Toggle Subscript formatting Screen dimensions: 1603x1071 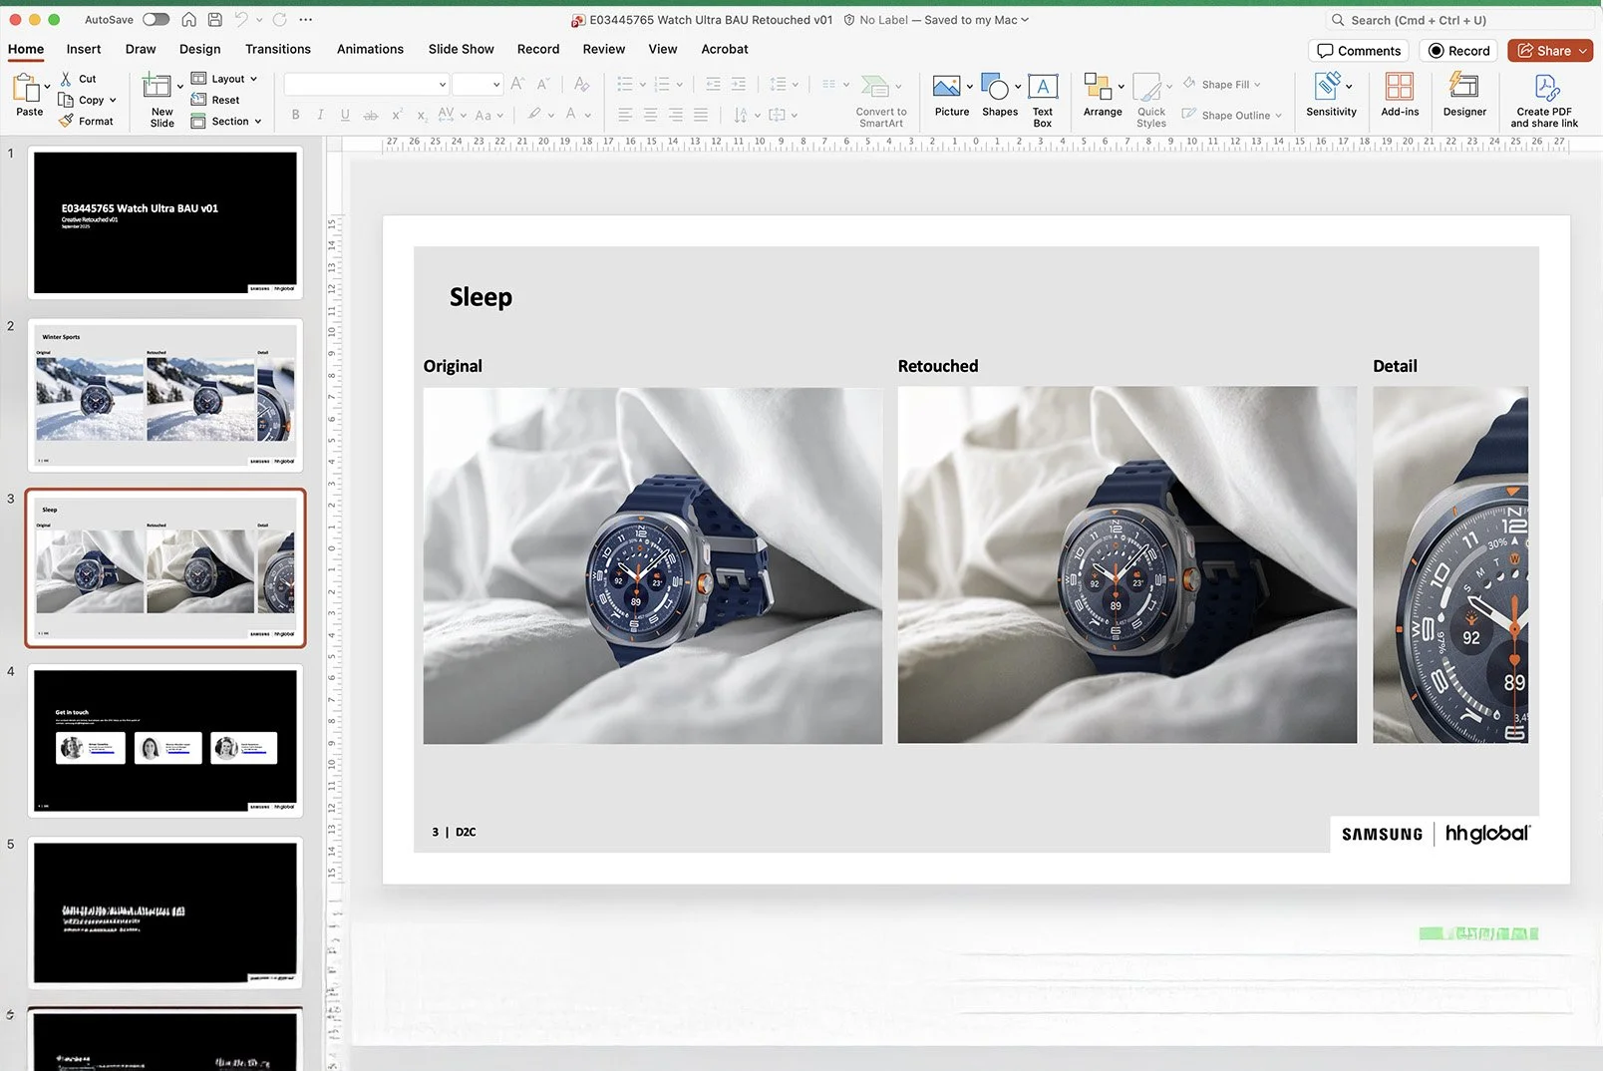click(422, 115)
